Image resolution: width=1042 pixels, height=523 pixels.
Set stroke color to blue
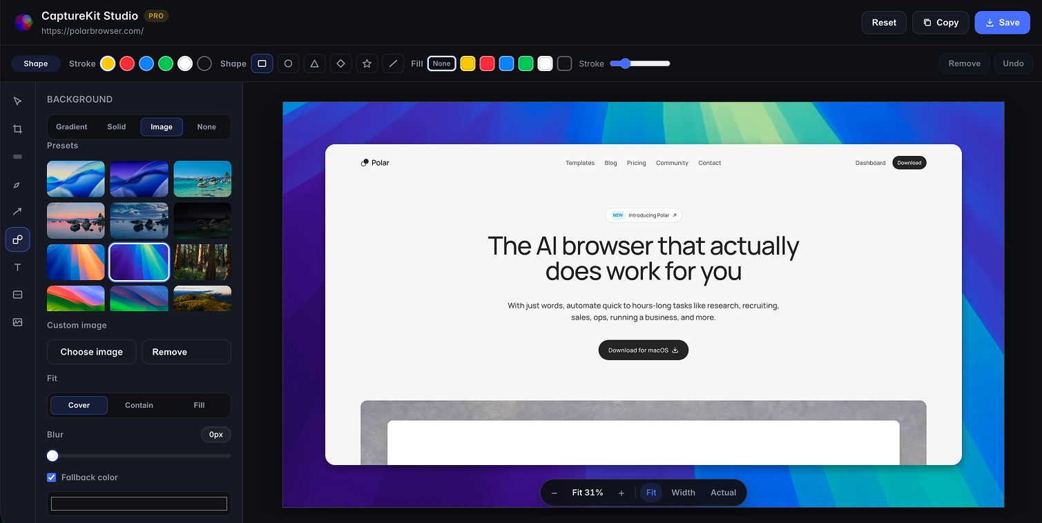click(x=146, y=63)
